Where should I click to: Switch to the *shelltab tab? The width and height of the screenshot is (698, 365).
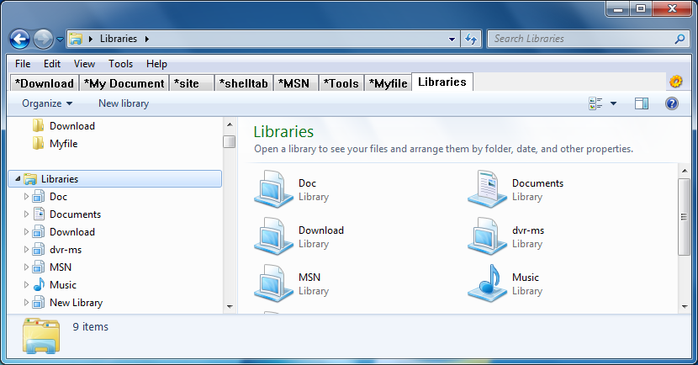click(244, 83)
